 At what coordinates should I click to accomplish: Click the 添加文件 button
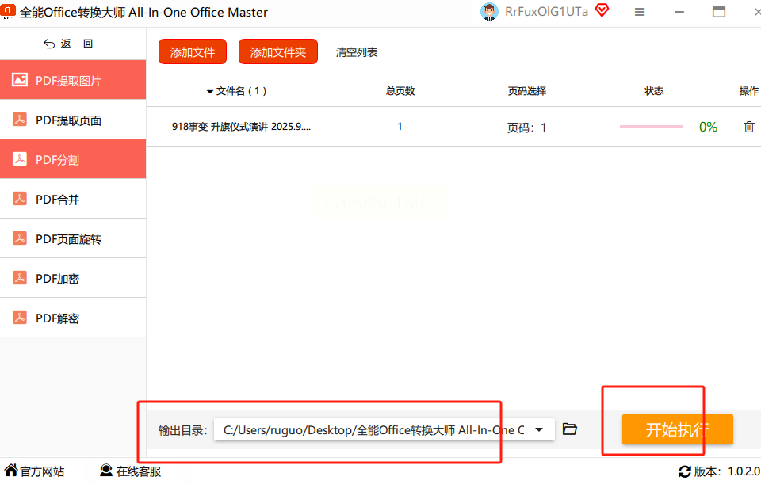point(193,52)
